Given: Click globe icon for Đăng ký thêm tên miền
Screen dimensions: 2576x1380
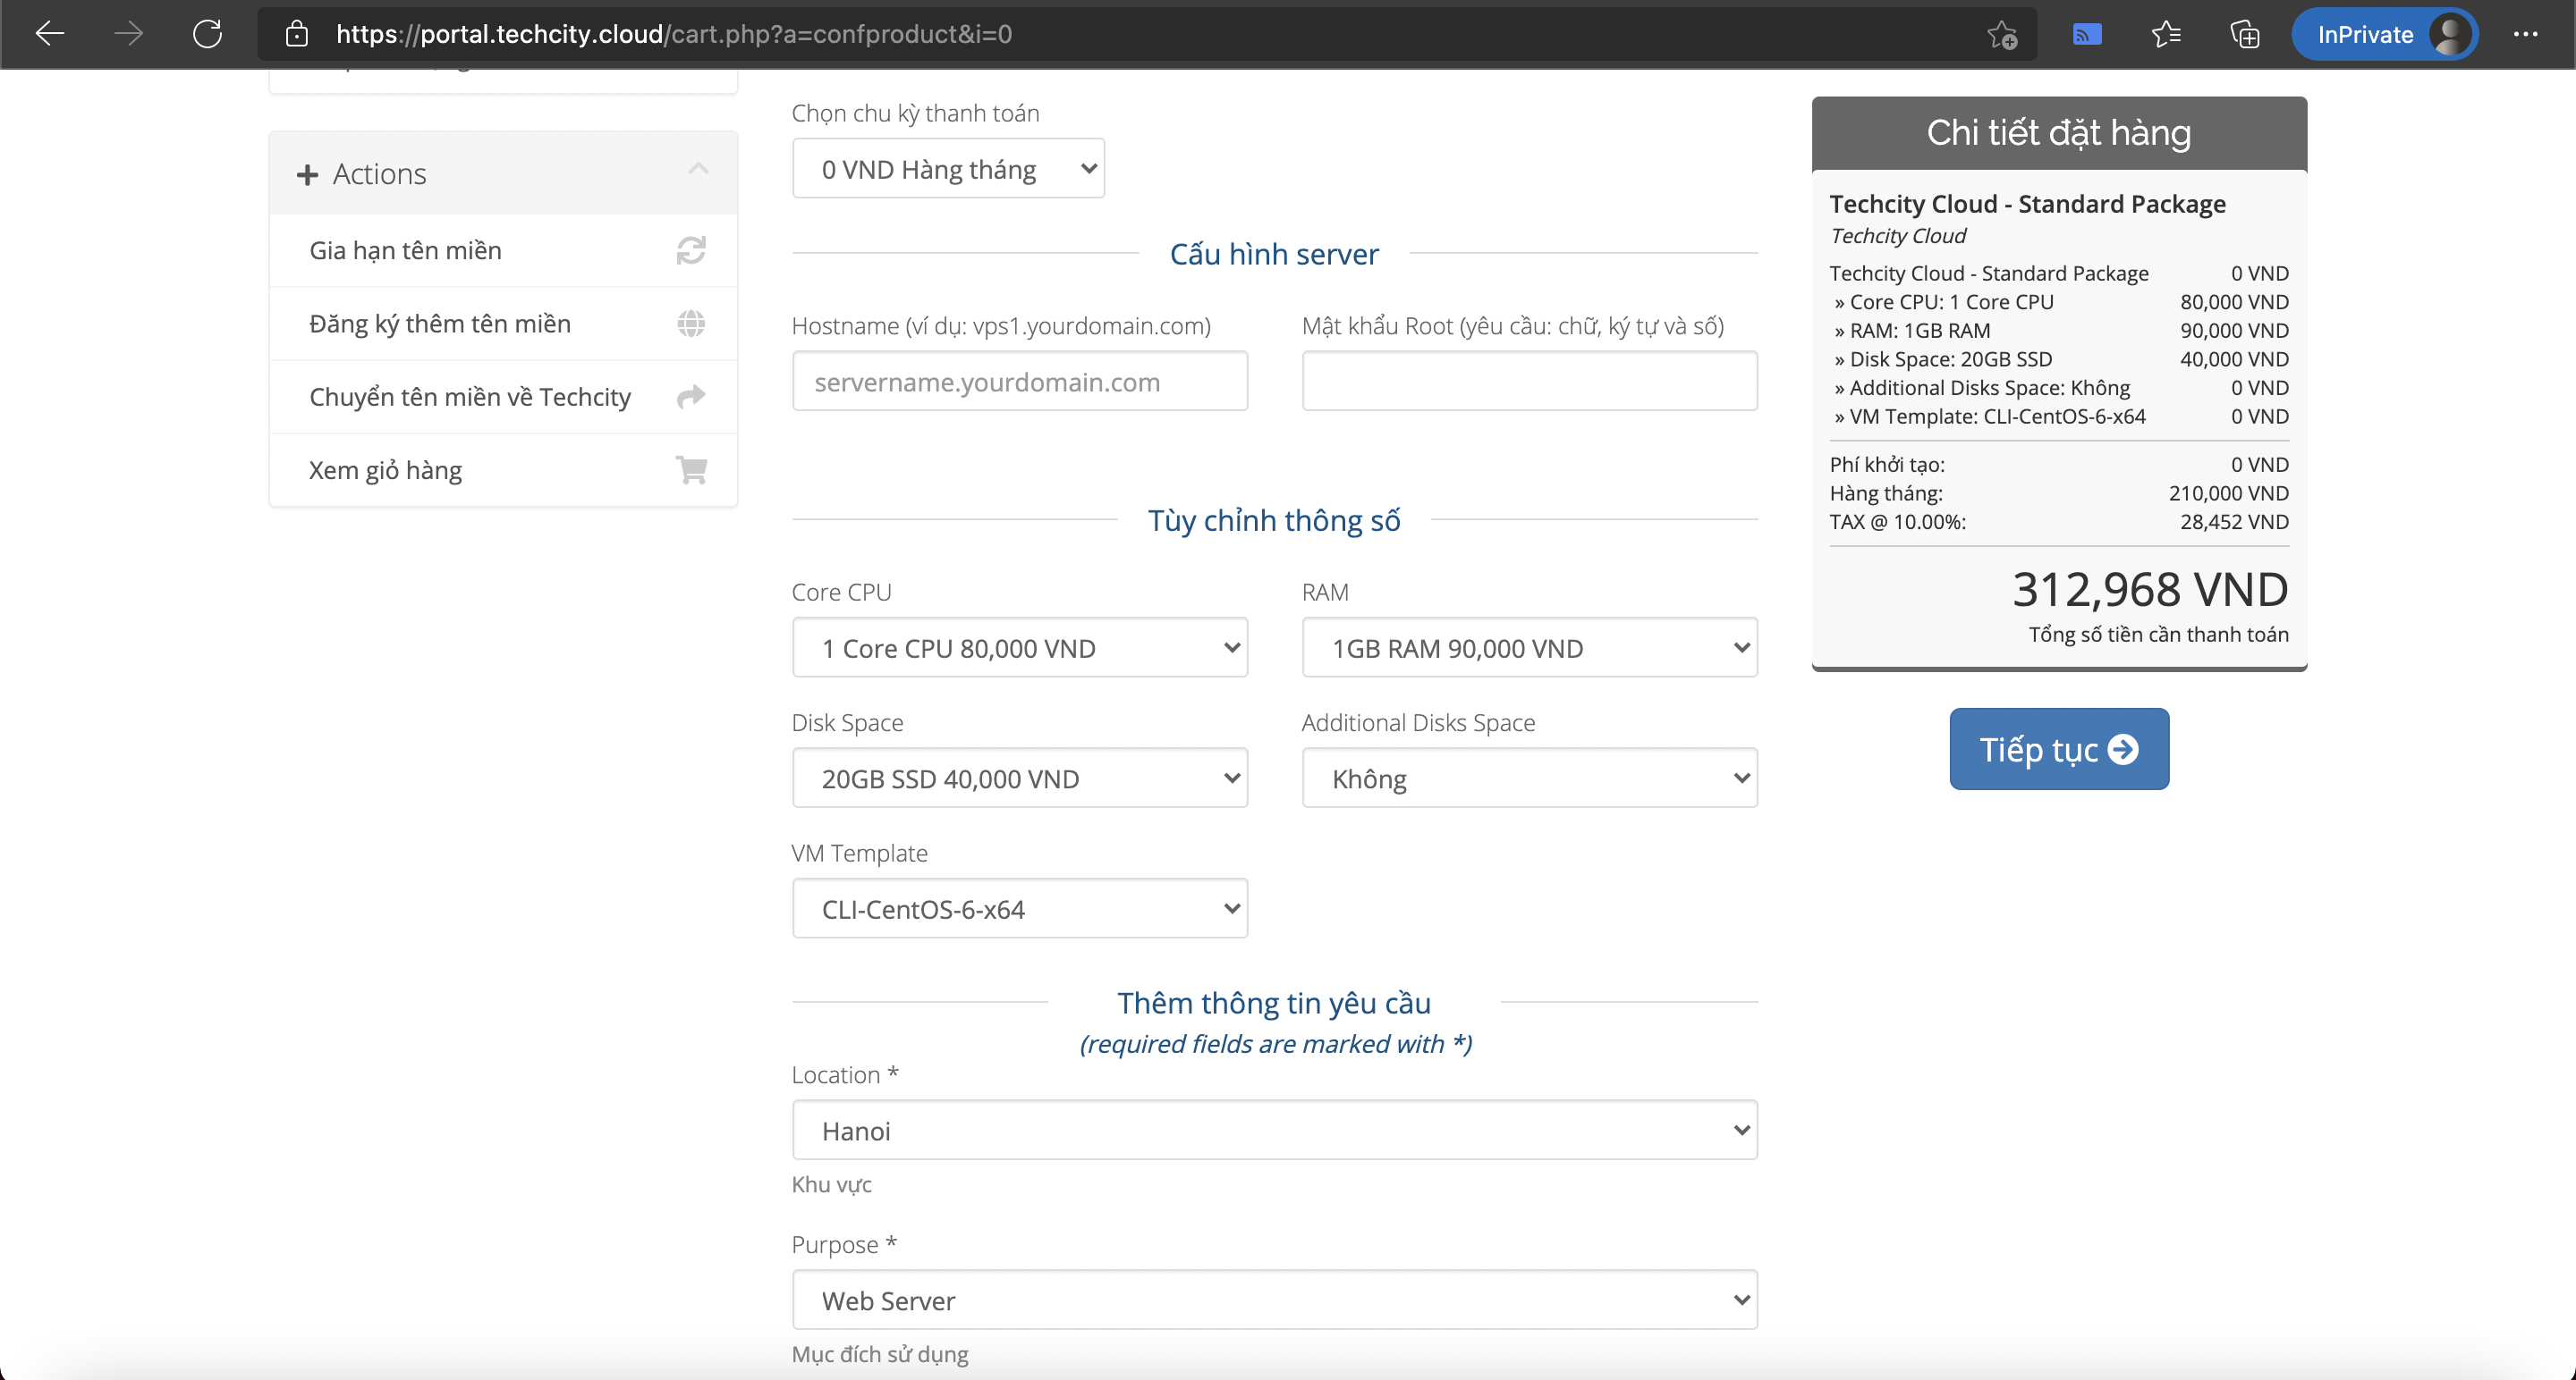Looking at the screenshot, I should [x=691, y=323].
